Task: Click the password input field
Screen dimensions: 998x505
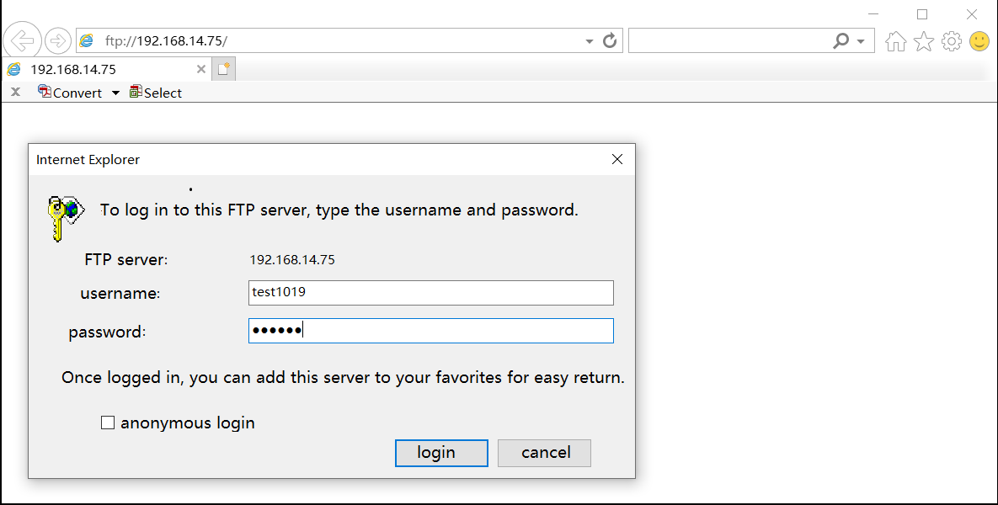Action: coord(431,331)
